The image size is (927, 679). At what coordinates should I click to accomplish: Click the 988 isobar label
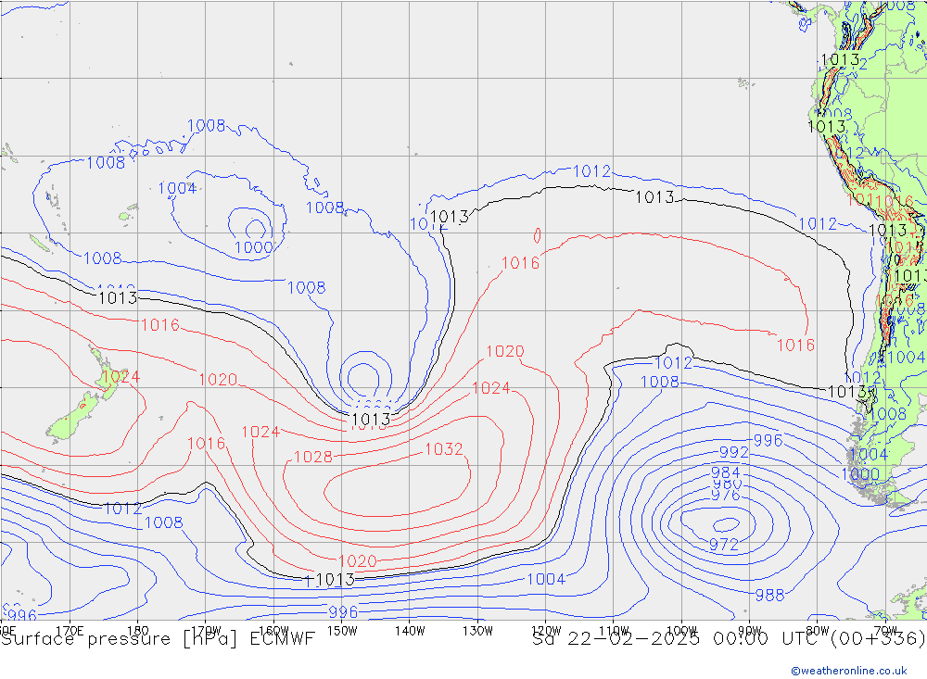click(769, 595)
